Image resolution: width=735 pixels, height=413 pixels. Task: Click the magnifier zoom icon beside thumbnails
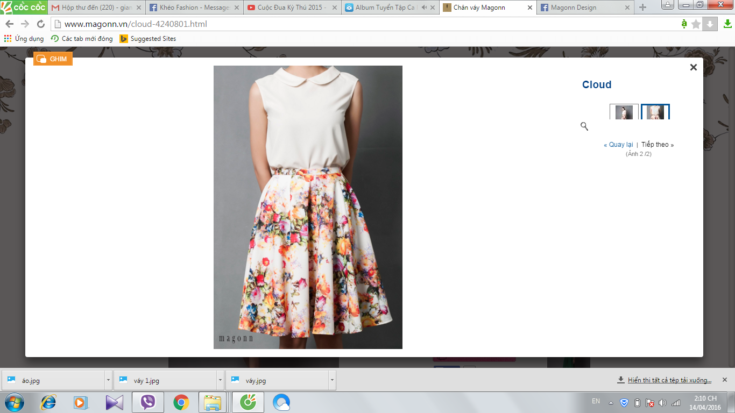584,126
